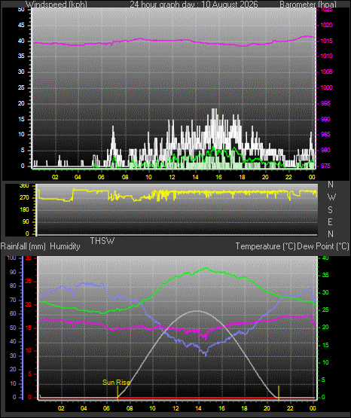Click the "360" wind direction axis value
351x418 pixels.
(x=24, y=186)
